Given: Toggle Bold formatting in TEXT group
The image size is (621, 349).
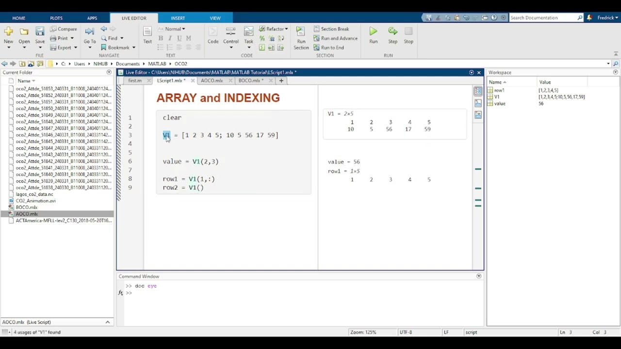Looking at the screenshot, I should coord(161,38).
